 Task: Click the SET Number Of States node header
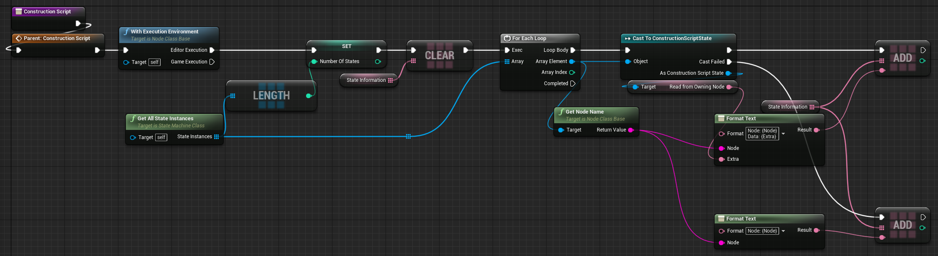[x=346, y=46]
